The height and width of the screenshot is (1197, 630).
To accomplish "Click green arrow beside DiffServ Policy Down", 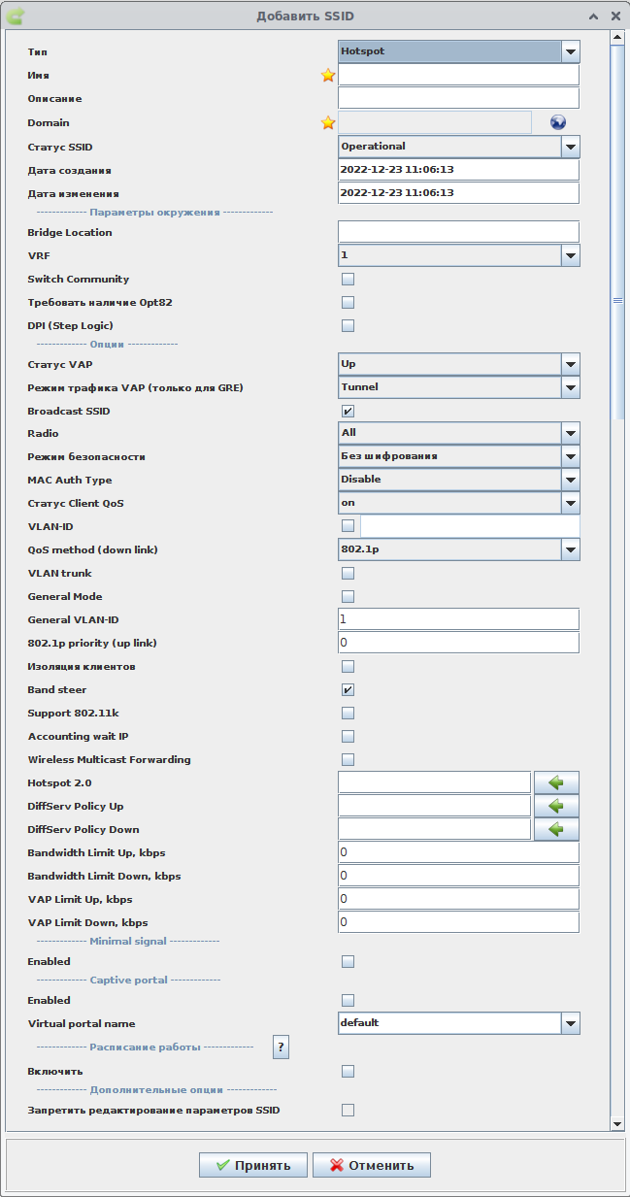I will (556, 829).
